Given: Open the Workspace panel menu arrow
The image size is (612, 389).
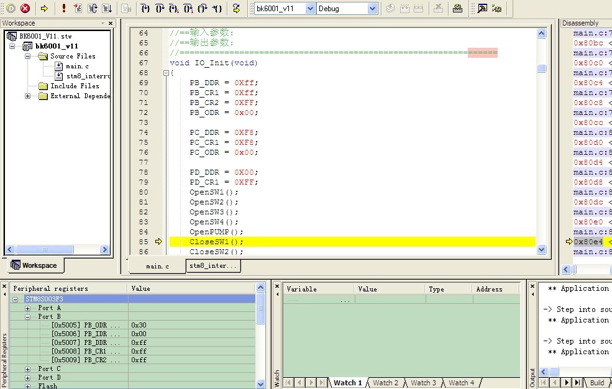Looking at the screenshot, I should coord(103,24).
